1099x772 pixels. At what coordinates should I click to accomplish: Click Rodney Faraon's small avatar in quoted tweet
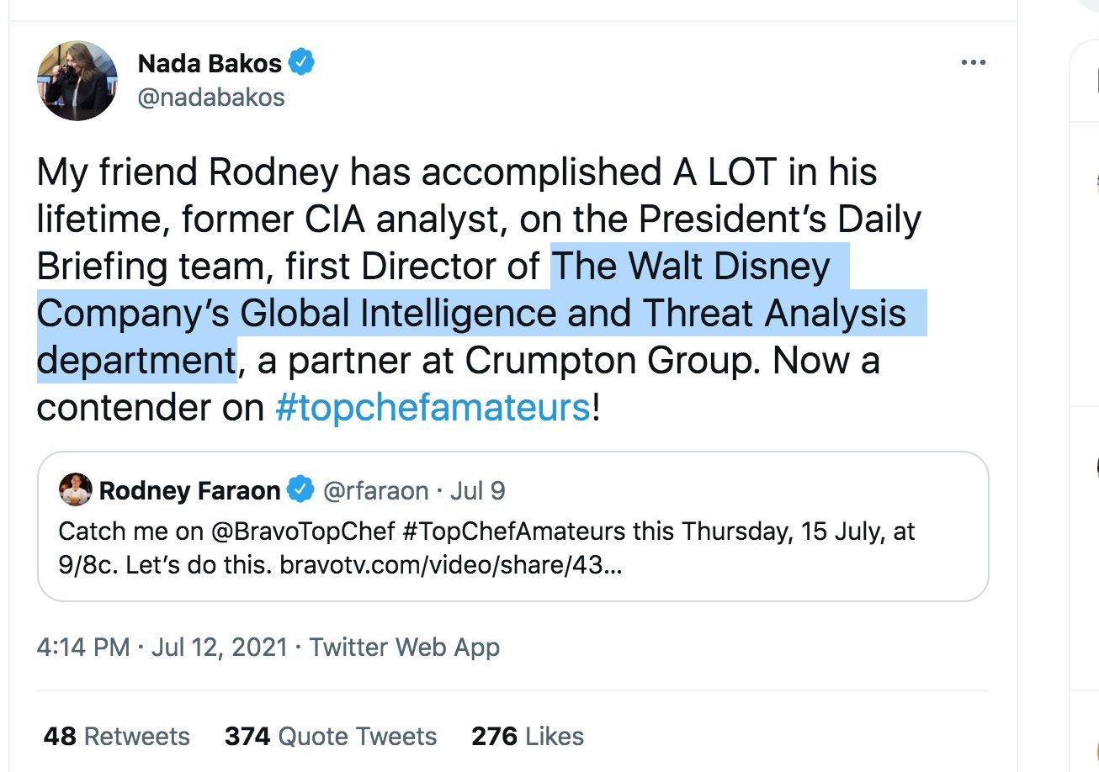click(x=75, y=489)
